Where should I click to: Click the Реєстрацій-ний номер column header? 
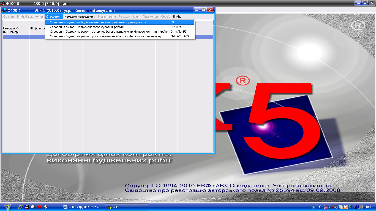click(16, 30)
